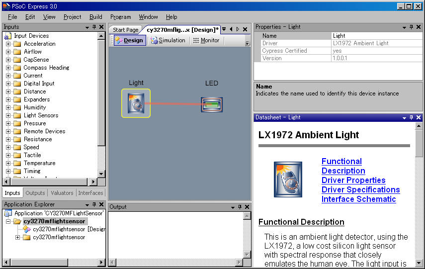425x269 pixels.
Task: Pin the Application Explorer panel
Action: (x=94, y=204)
